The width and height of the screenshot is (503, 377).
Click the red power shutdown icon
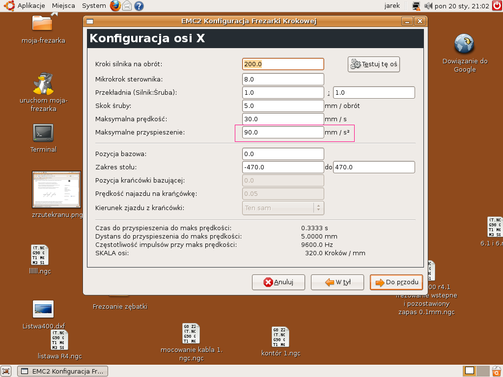pyautogui.click(x=497, y=6)
